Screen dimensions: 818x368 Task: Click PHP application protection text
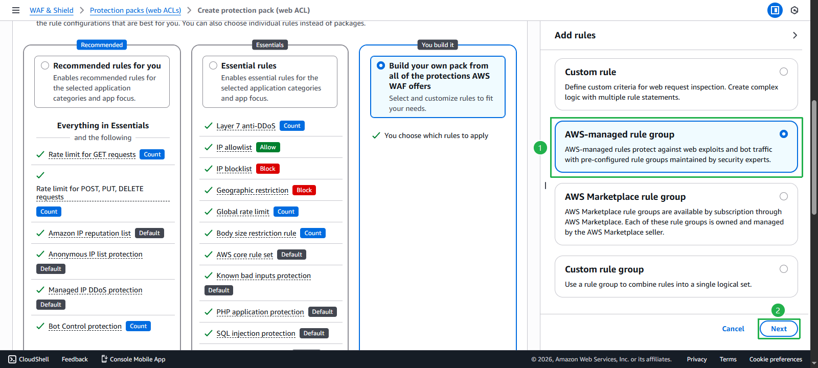tap(260, 312)
